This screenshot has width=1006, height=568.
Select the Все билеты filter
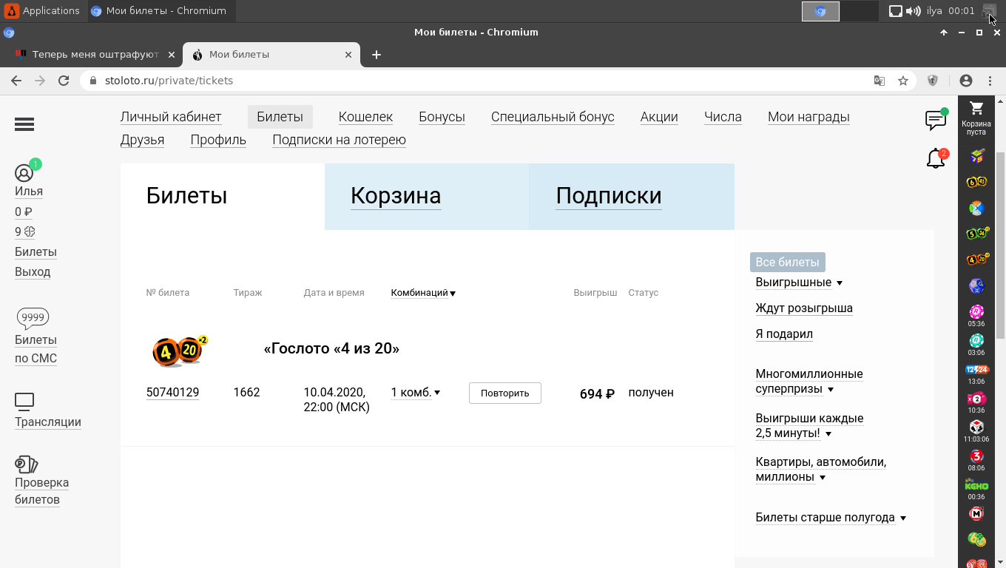[x=787, y=262]
